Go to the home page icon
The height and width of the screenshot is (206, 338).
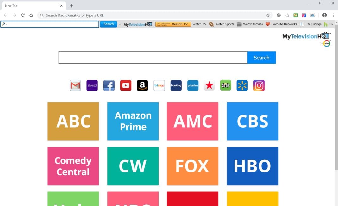[31, 15]
